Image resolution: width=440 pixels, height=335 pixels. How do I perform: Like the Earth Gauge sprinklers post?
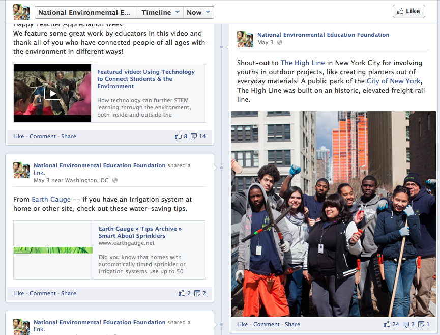click(18, 293)
